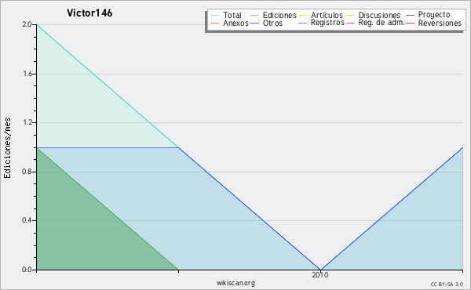Viewport: 471px width, 290px height.
Task: Click the green Ediciones legend line swatch
Action: click(254, 16)
